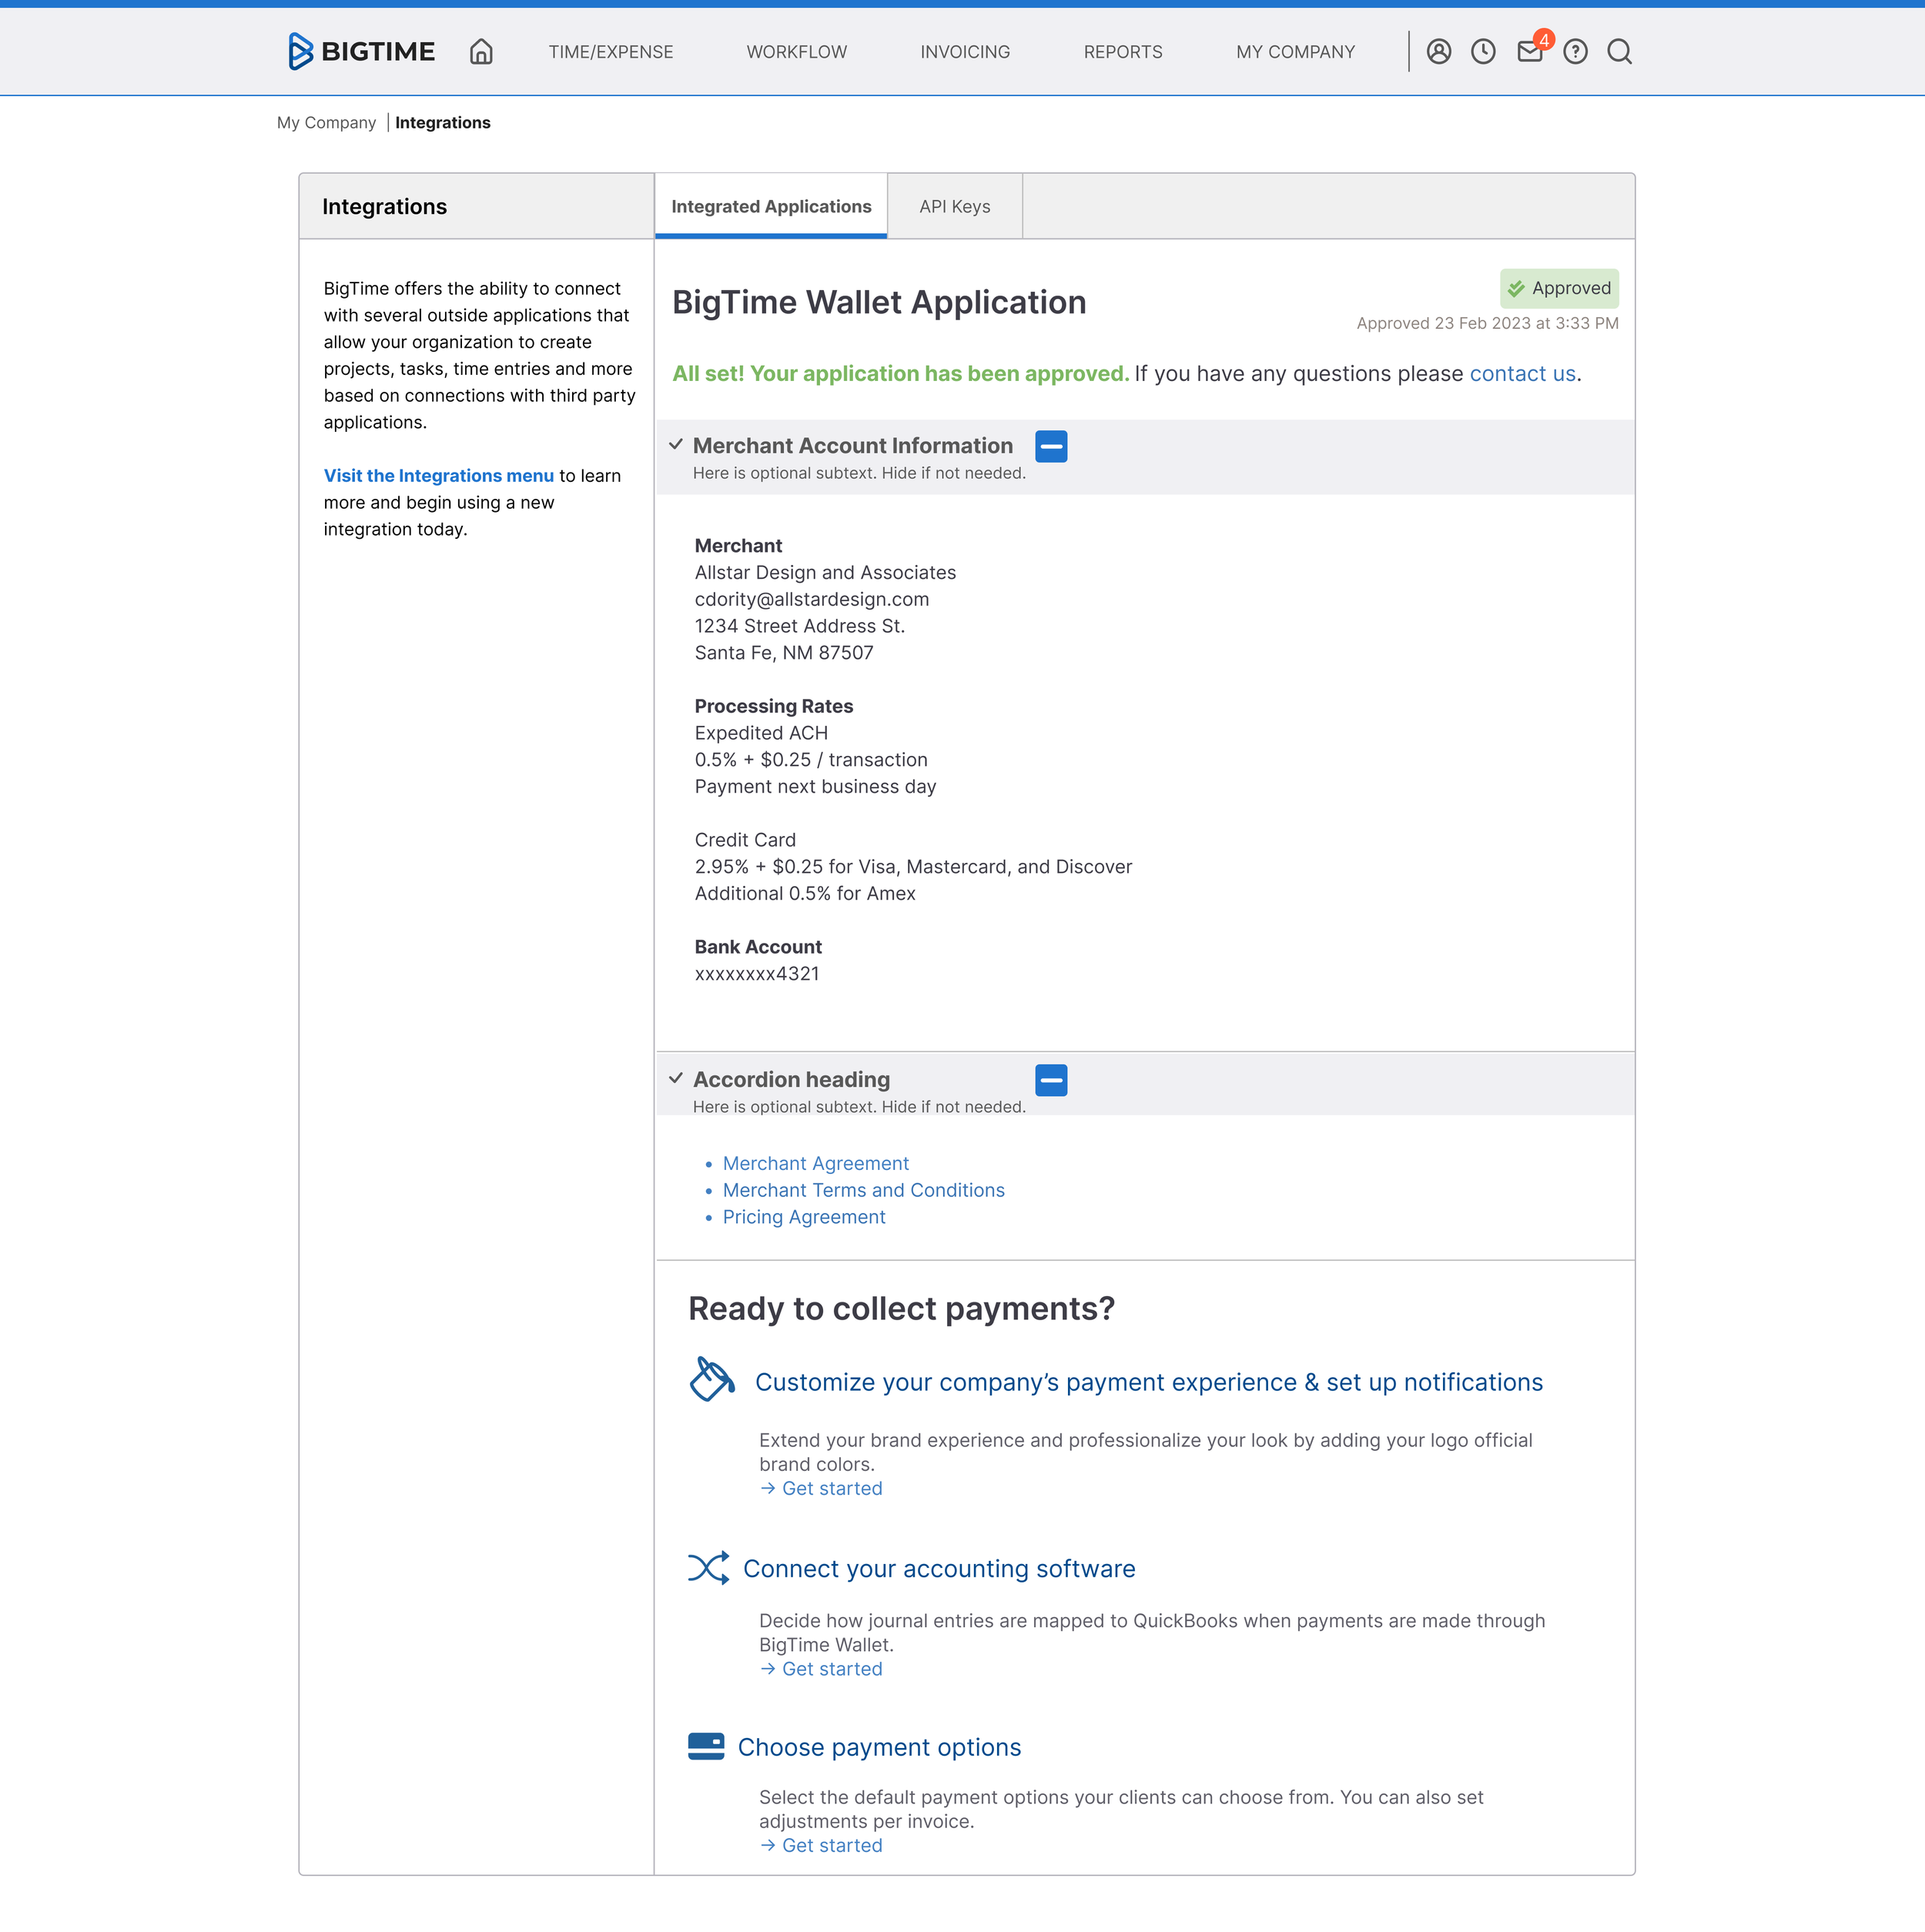Open the user profile icon
This screenshot has width=1925, height=1932.
tap(1439, 51)
